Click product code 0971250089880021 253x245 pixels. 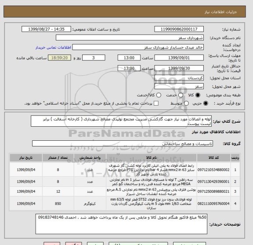pyautogui.click(x=213, y=191)
